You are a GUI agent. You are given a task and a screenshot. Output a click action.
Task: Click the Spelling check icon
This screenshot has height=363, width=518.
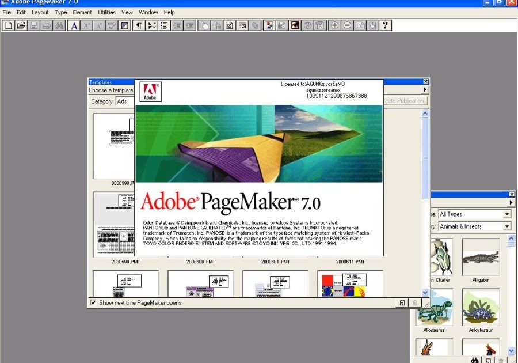[112, 25]
